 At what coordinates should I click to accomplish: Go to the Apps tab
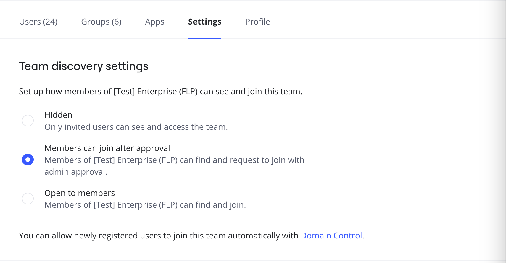click(x=154, y=22)
